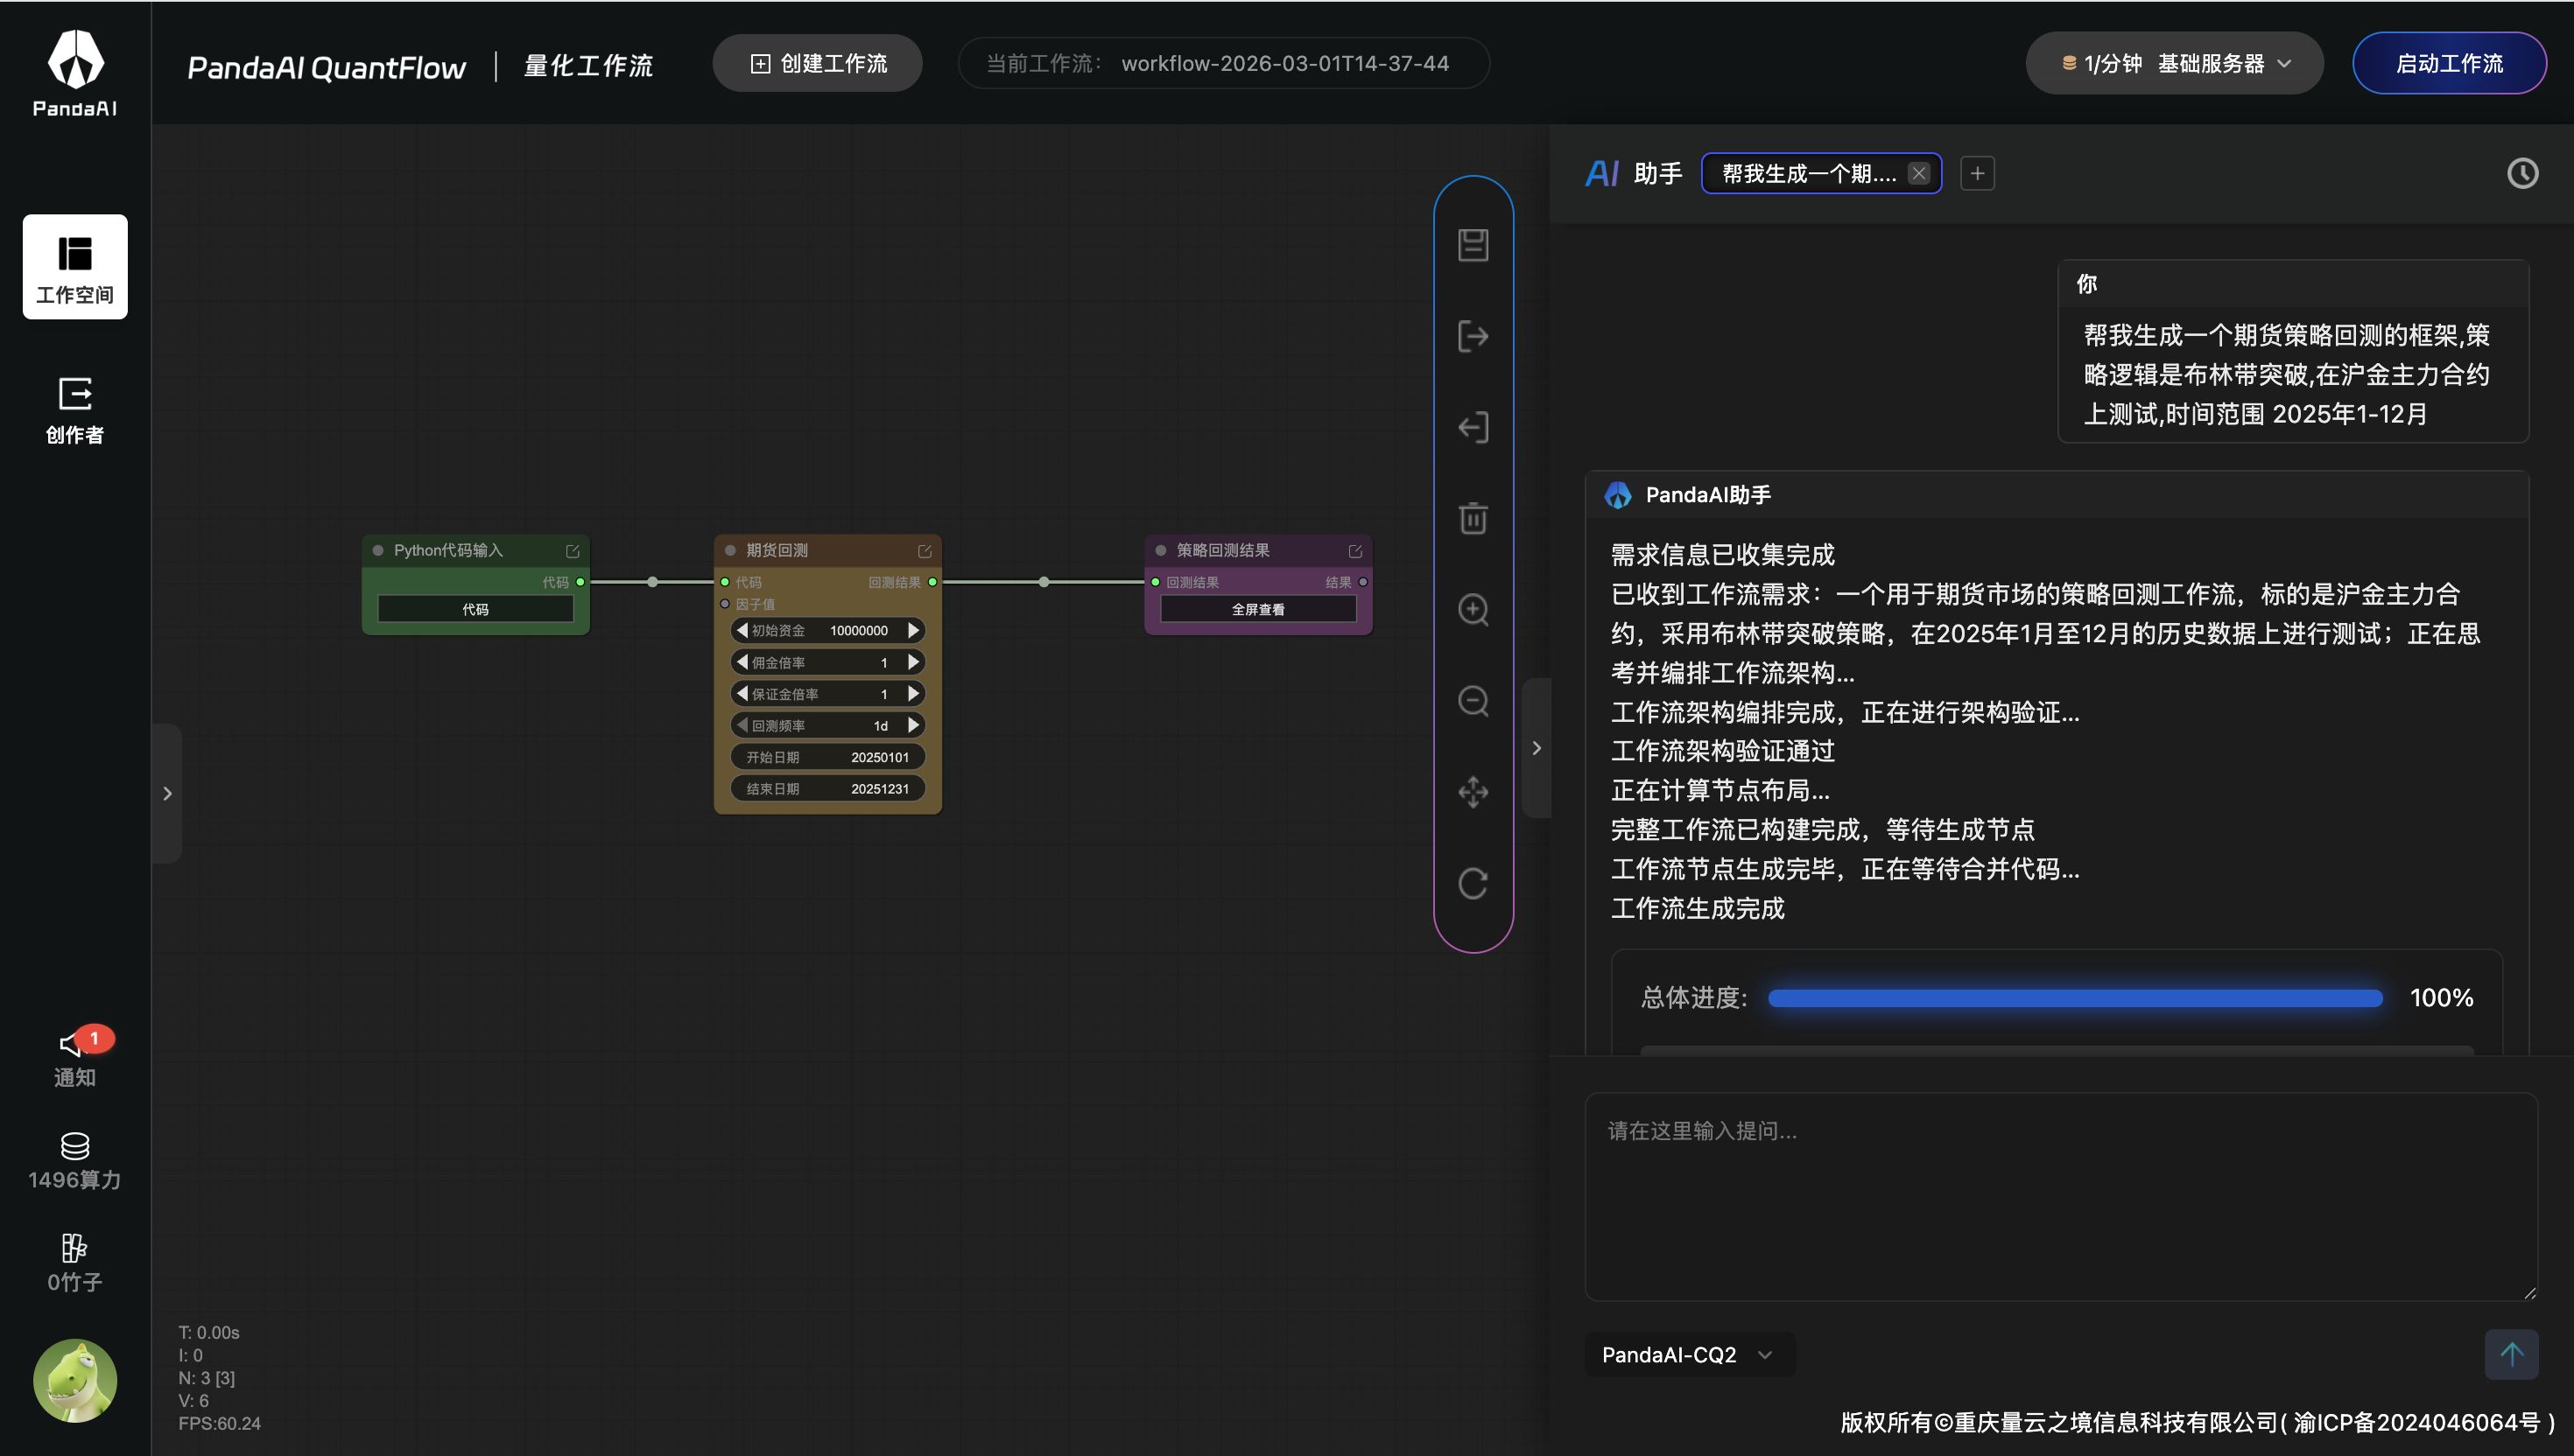Zoom out of the canvas

click(1473, 701)
